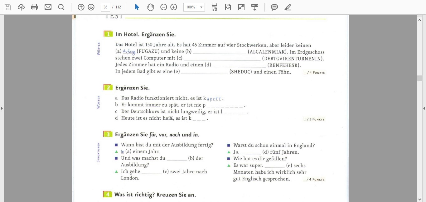Print the document
This screenshot has height=202, width=426.
34,7
